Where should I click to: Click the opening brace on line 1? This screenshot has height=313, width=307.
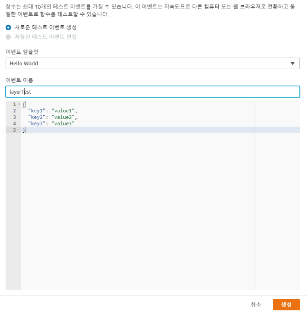[23, 104]
